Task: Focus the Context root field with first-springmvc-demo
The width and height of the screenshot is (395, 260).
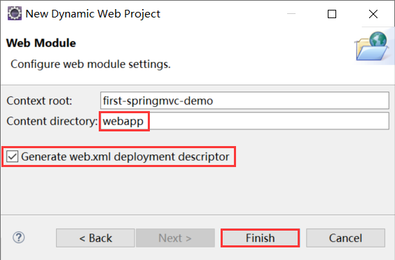Action: [x=244, y=101]
